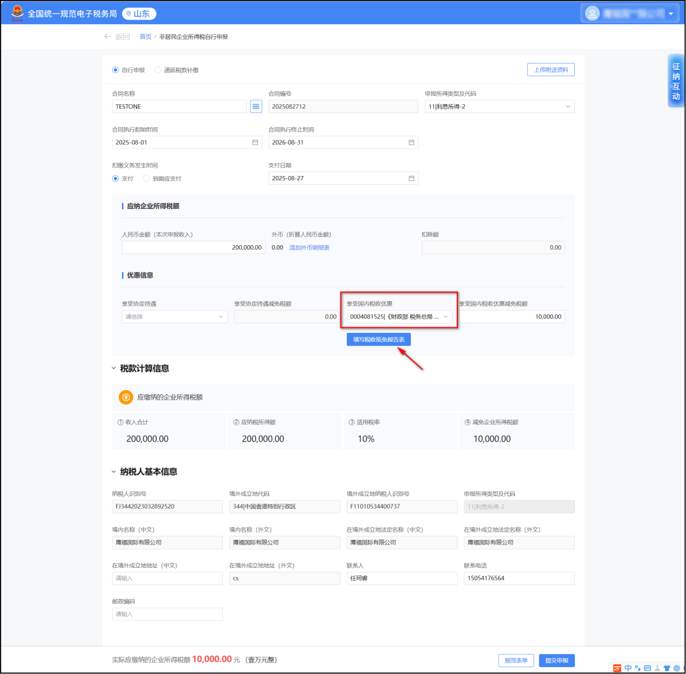
Task: Click the 境内名称（中文）field
Action: [167, 543]
